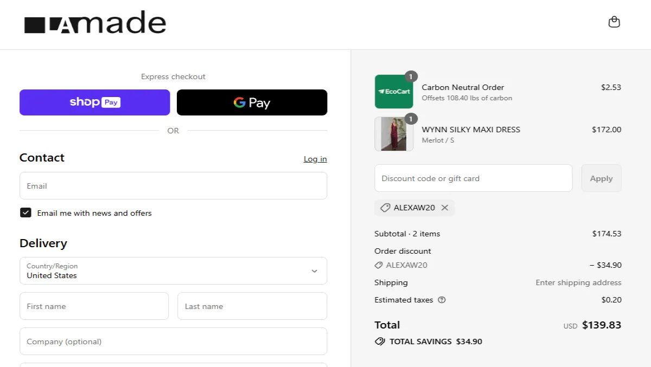Click the Enter shipping address text
651x367 pixels.
pyautogui.click(x=578, y=282)
